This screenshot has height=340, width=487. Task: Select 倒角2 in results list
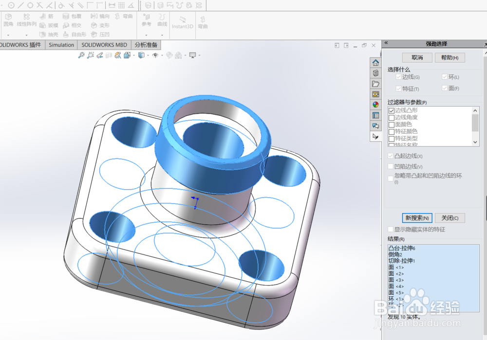[395, 254]
